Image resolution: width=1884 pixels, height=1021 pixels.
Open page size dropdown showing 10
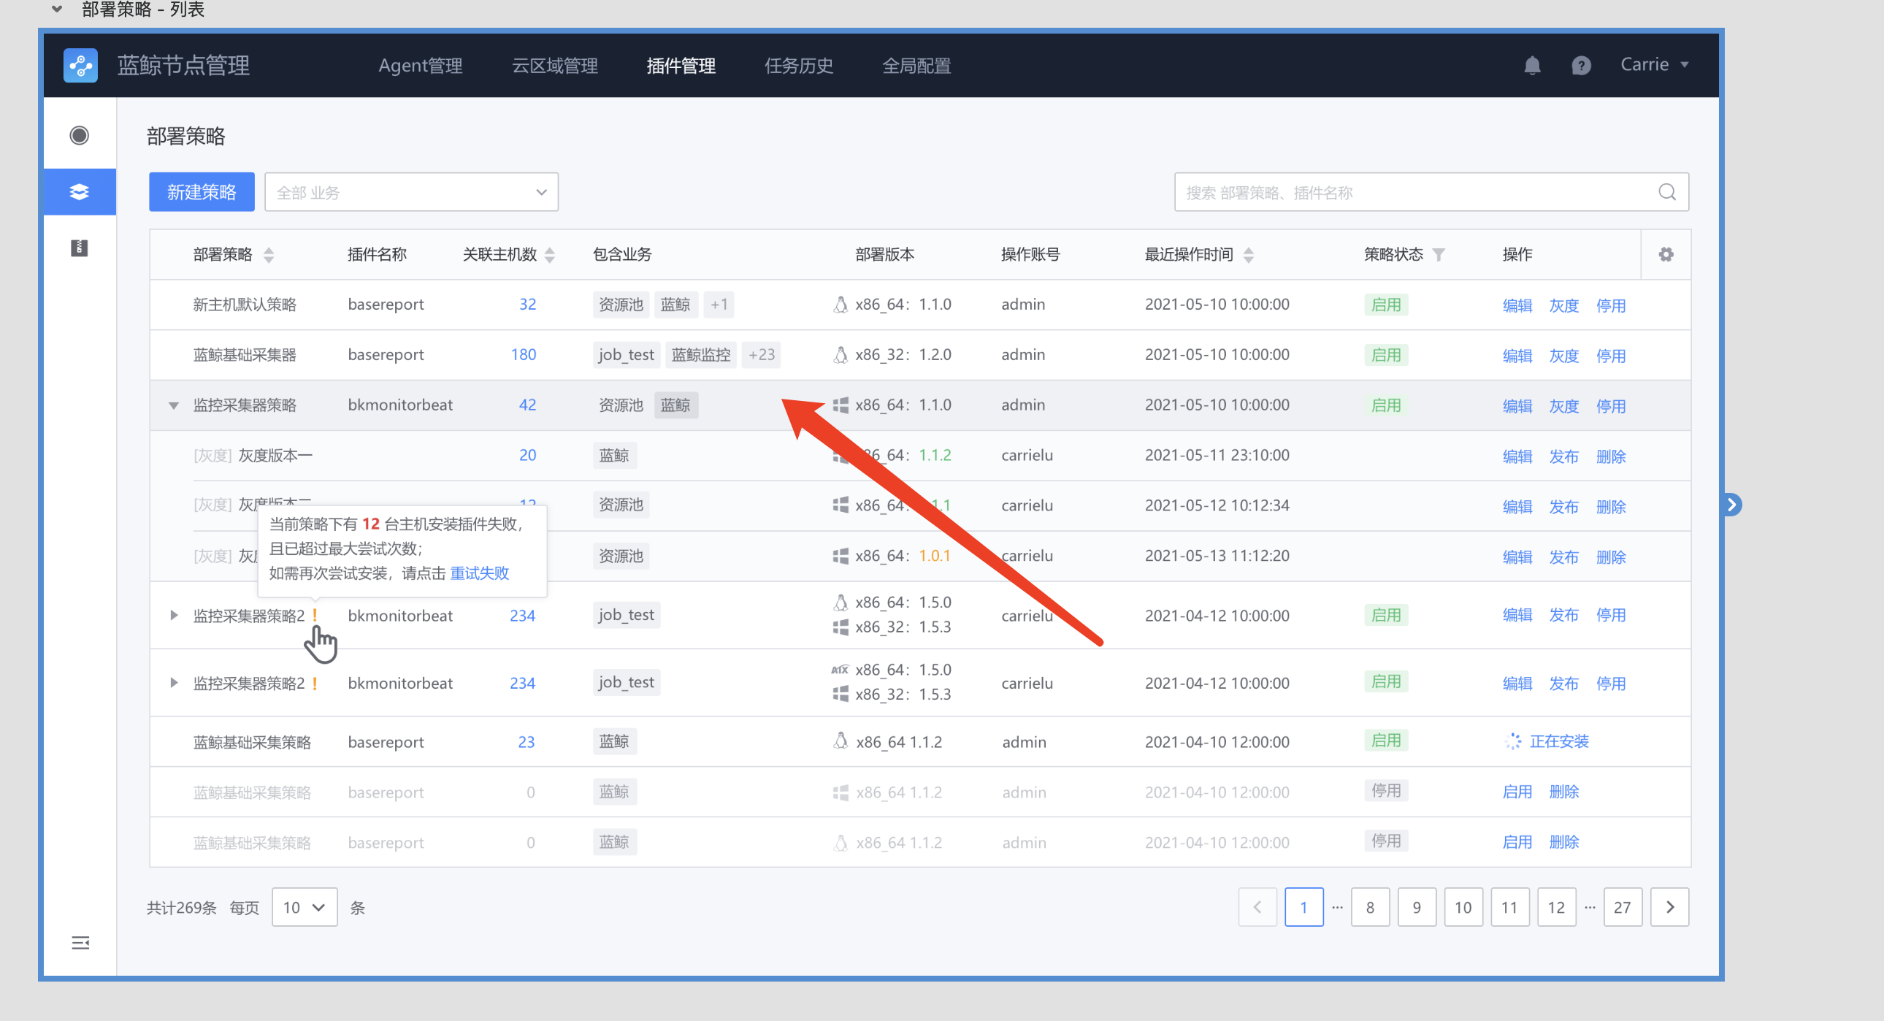(x=305, y=907)
